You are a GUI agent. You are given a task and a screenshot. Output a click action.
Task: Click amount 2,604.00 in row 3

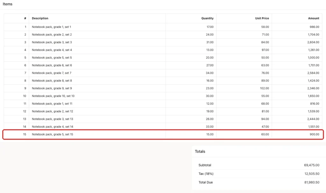click(x=313, y=42)
